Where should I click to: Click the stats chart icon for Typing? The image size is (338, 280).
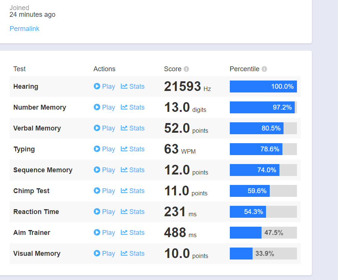(124, 149)
